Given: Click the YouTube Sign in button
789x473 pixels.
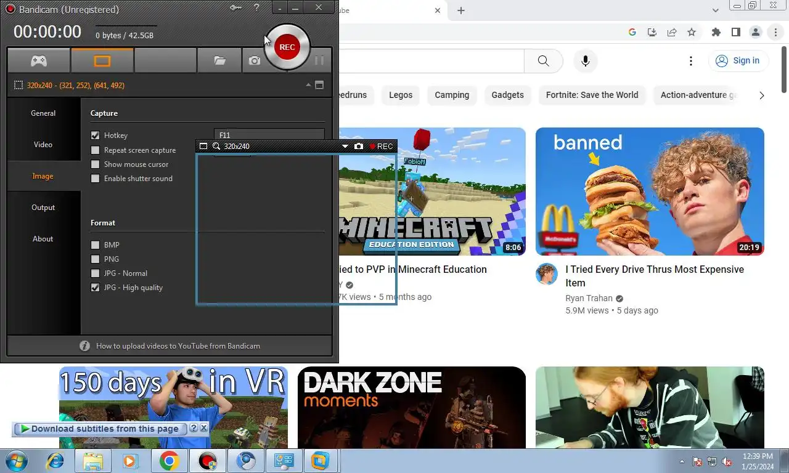Looking at the screenshot, I should [x=738, y=60].
